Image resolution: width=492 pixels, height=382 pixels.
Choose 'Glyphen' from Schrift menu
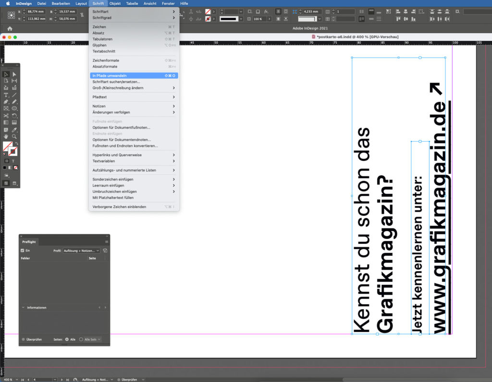tap(134, 45)
